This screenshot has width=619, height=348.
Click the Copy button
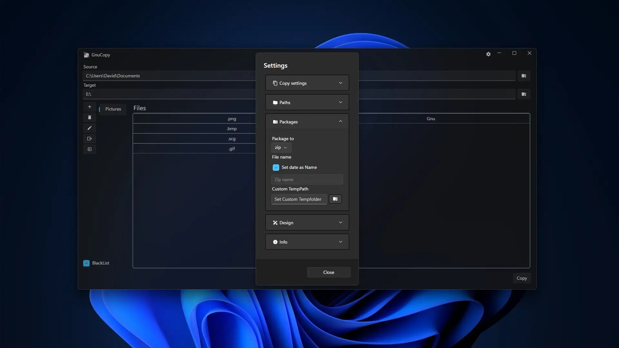[x=522, y=278]
